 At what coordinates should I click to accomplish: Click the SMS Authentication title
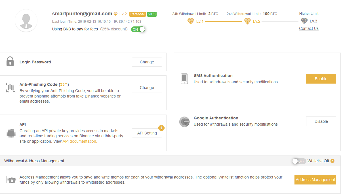[x=213, y=76]
